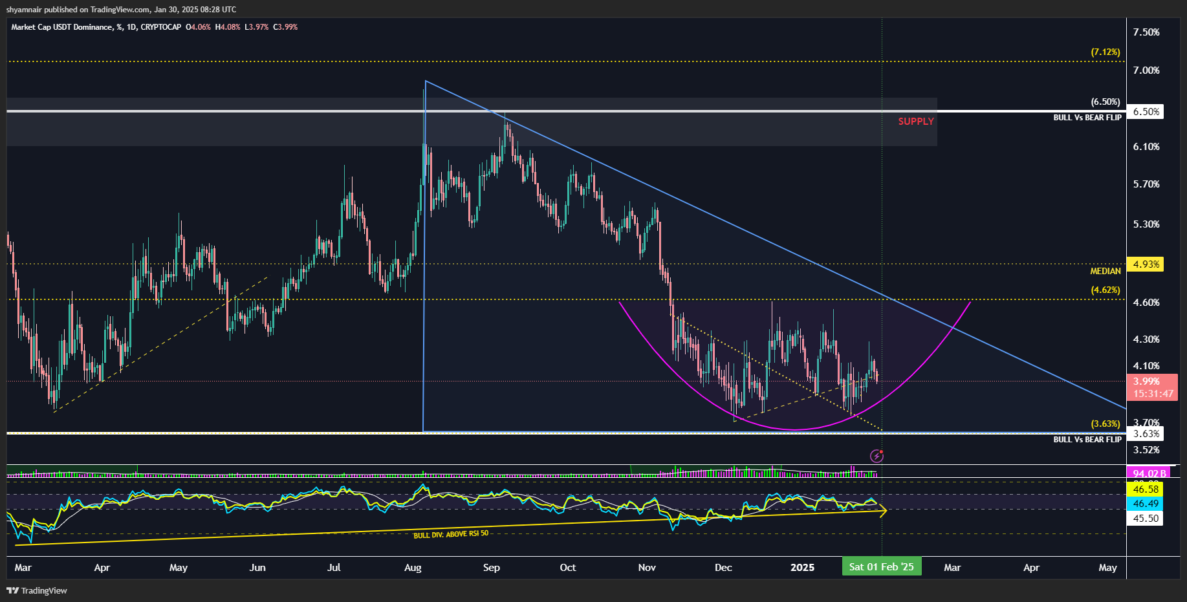Click the 2025 label on time axis

[803, 568]
